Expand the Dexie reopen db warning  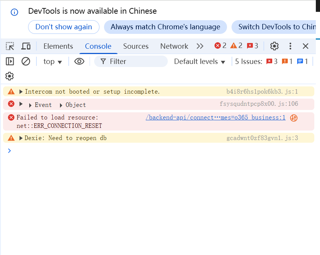click(x=21, y=138)
